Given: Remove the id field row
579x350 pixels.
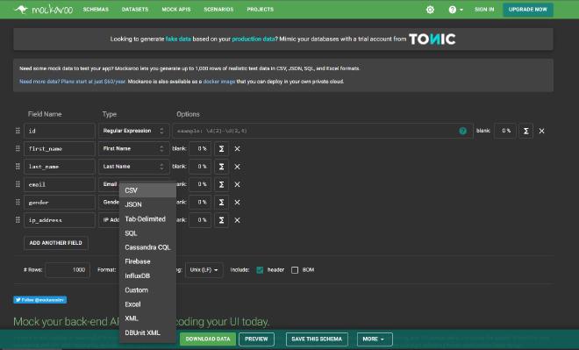Looking at the screenshot, I should click(x=541, y=131).
